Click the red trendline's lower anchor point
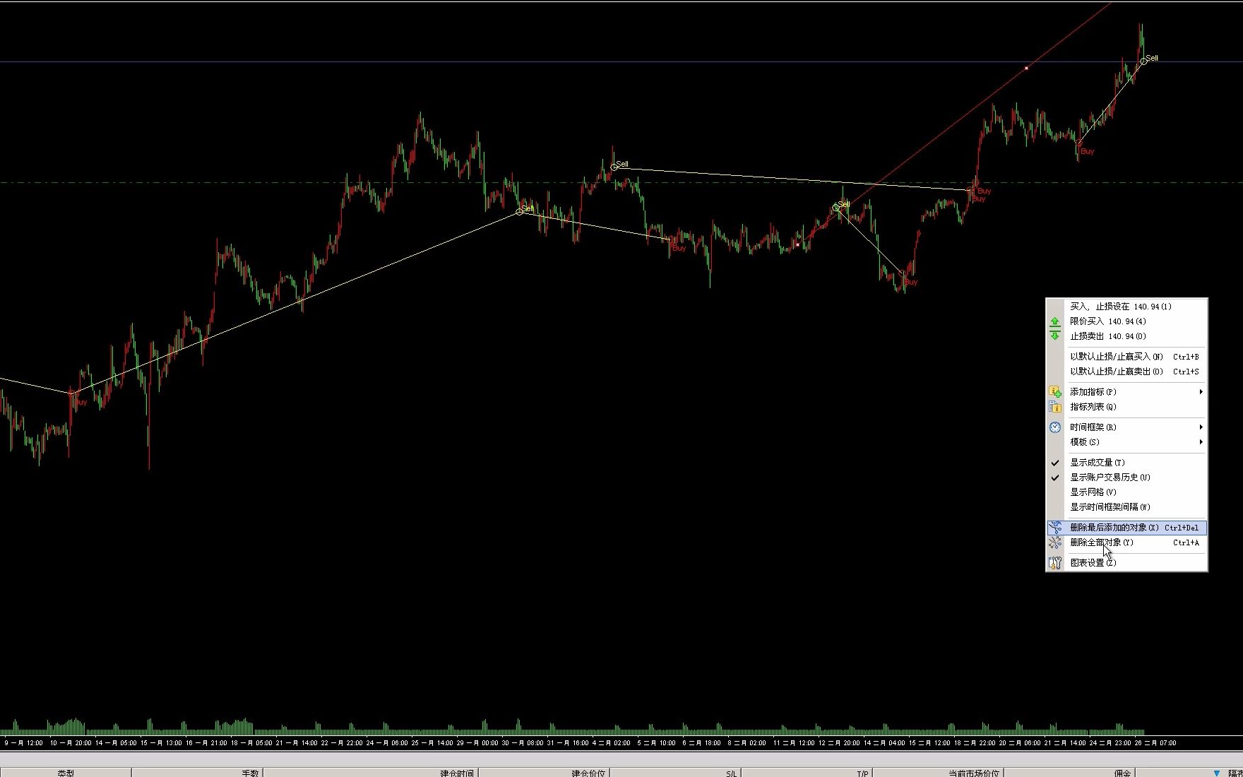The image size is (1243, 777). (796, 244)
